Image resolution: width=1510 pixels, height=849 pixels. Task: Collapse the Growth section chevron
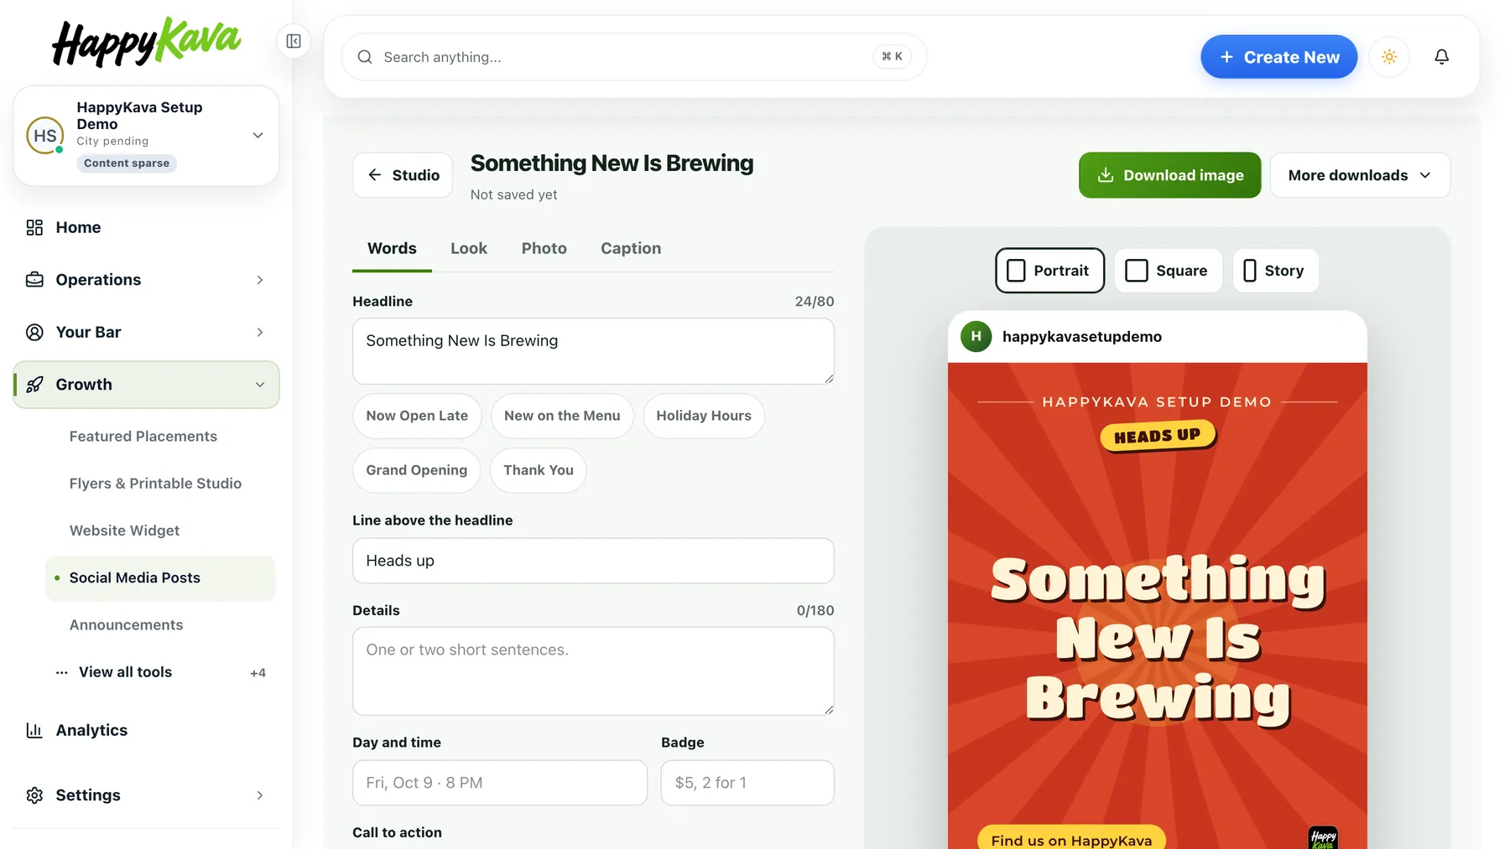click(260, 385)
